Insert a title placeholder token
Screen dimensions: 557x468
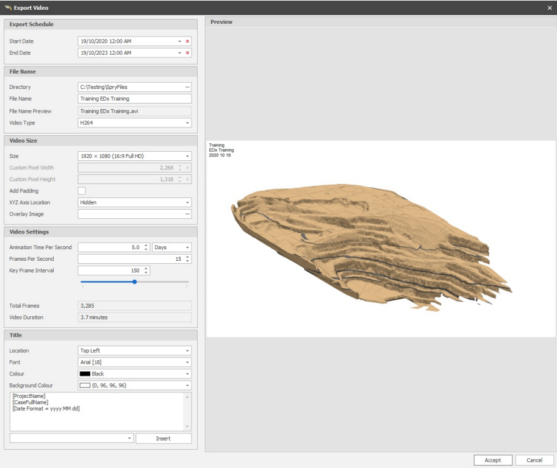[164, 438]
